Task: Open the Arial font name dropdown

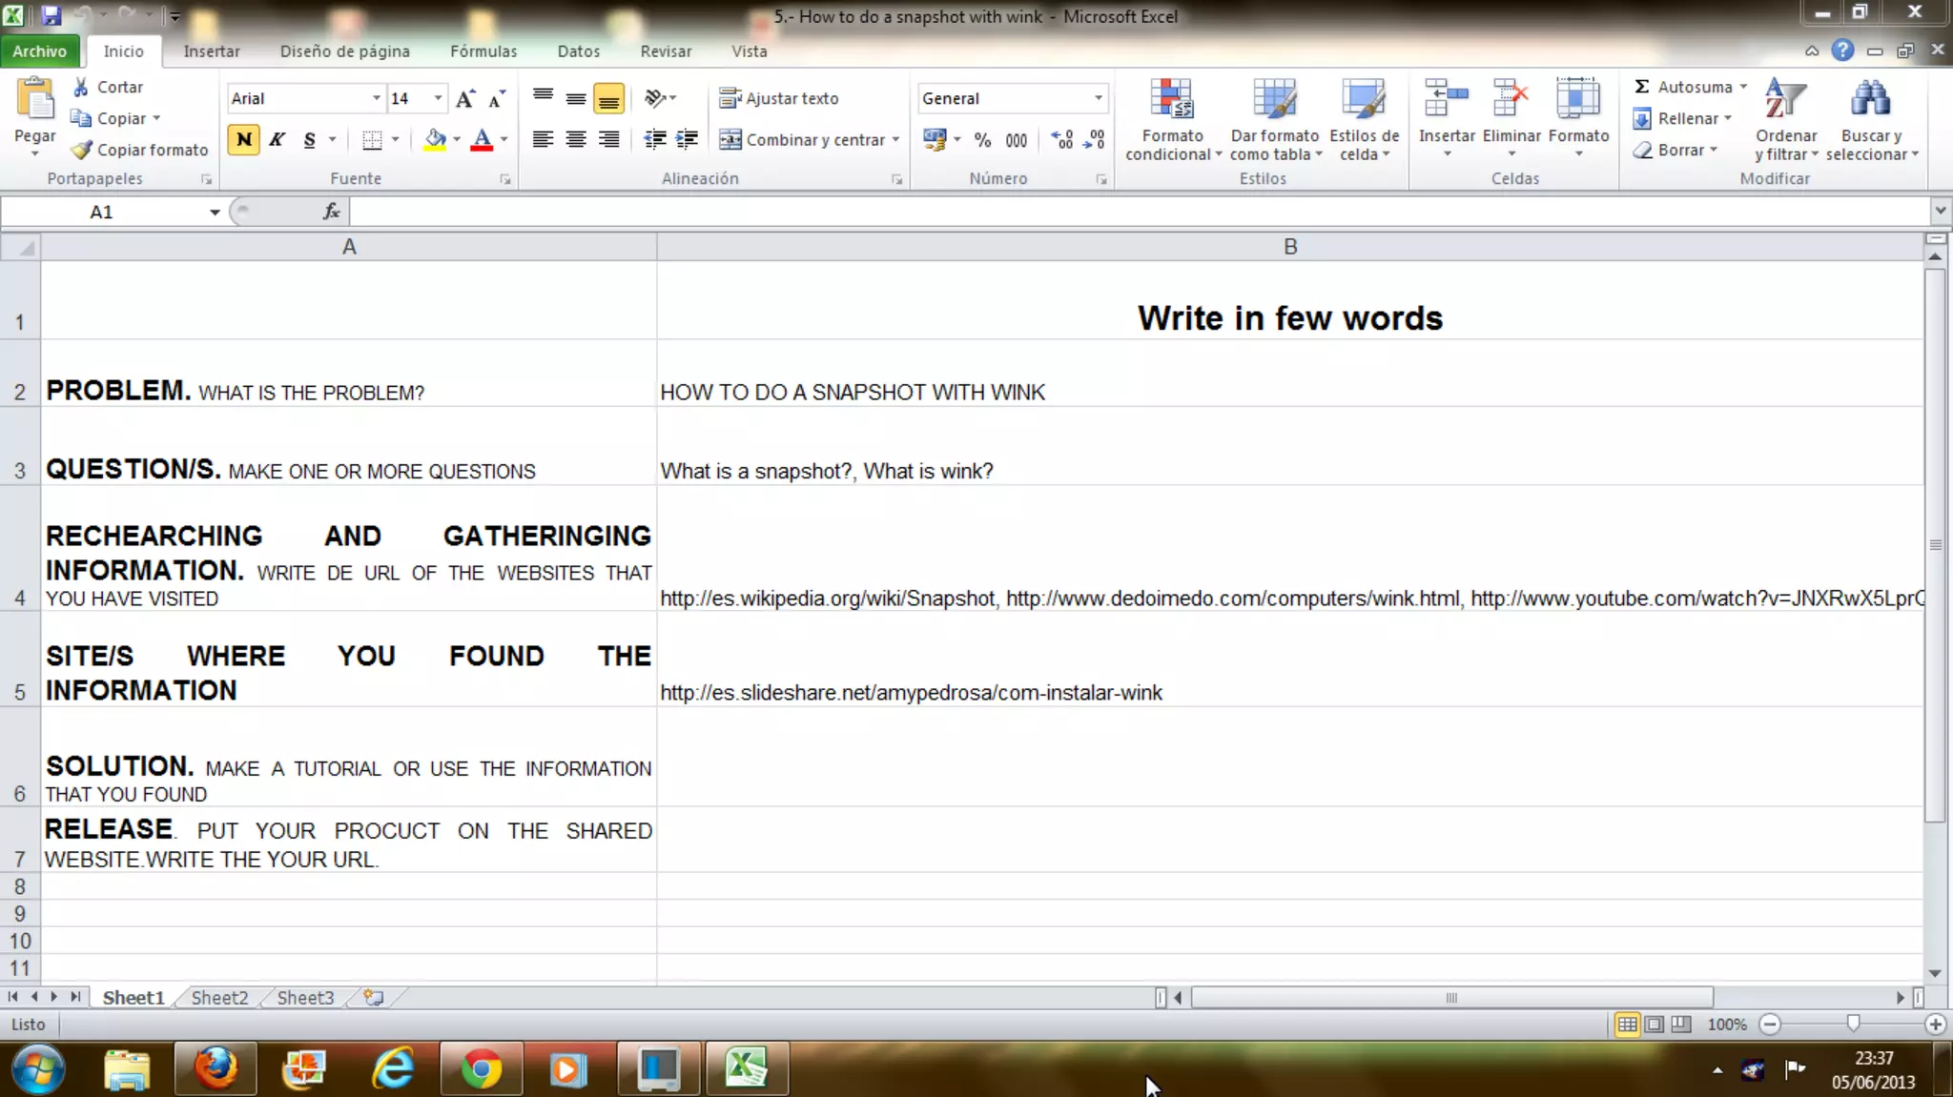Action: (376, 98)
